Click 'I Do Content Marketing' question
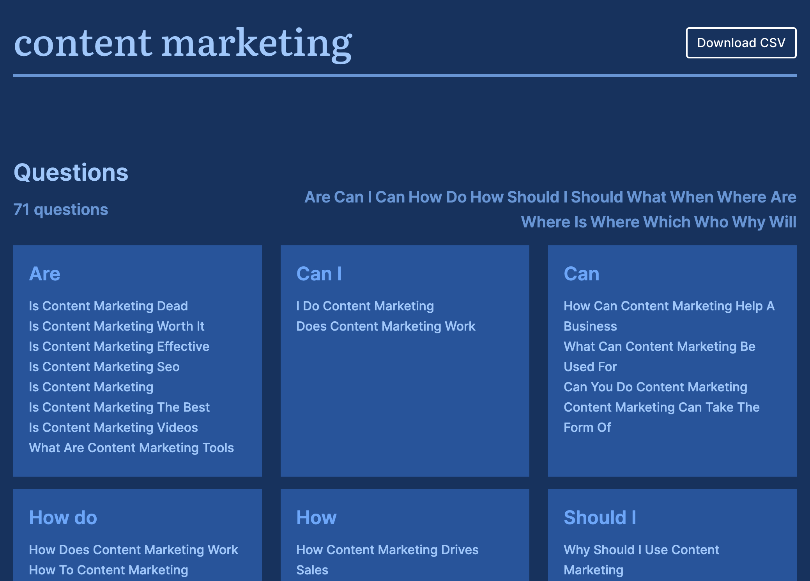Screen dimensions: 810x581 365,306
